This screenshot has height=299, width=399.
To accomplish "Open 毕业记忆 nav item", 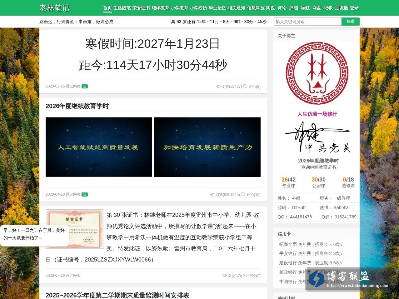I will pyautogui.click(x=217, y=8).
